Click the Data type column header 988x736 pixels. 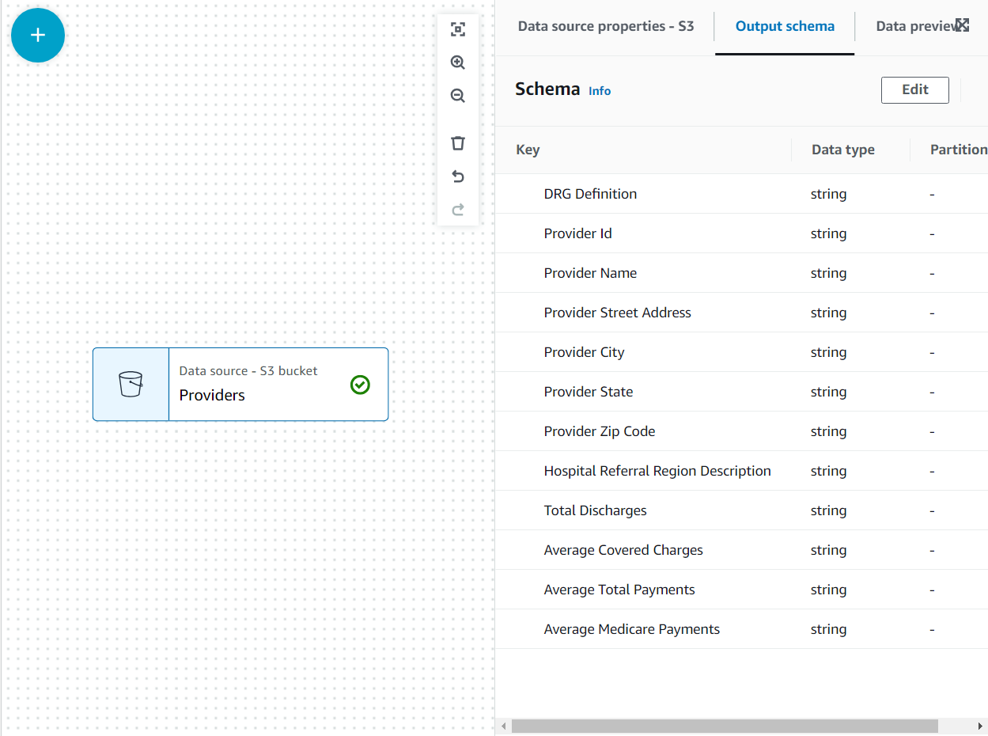[842, 149]
